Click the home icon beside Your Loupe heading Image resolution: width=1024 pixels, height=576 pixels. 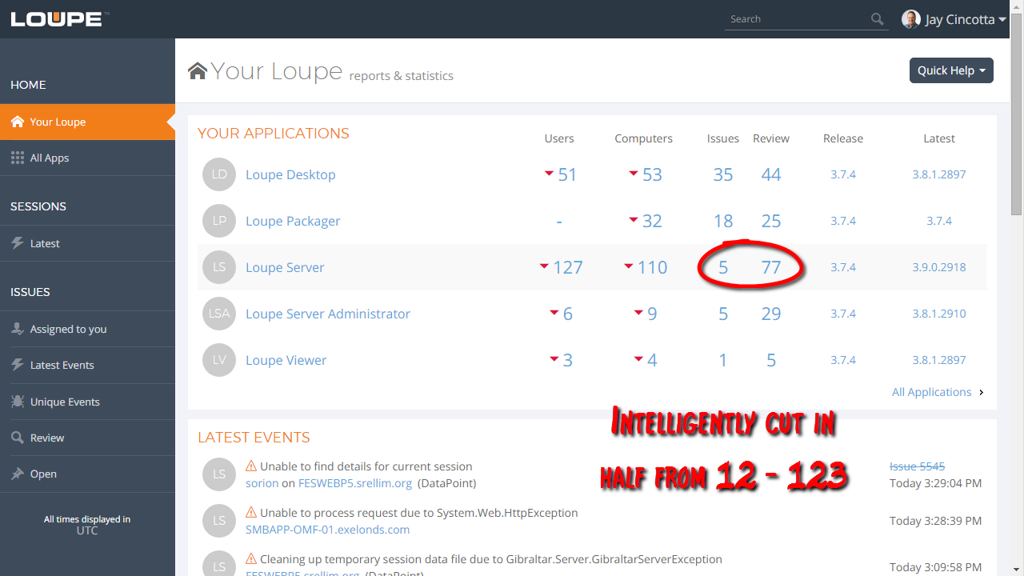(198, 70)
